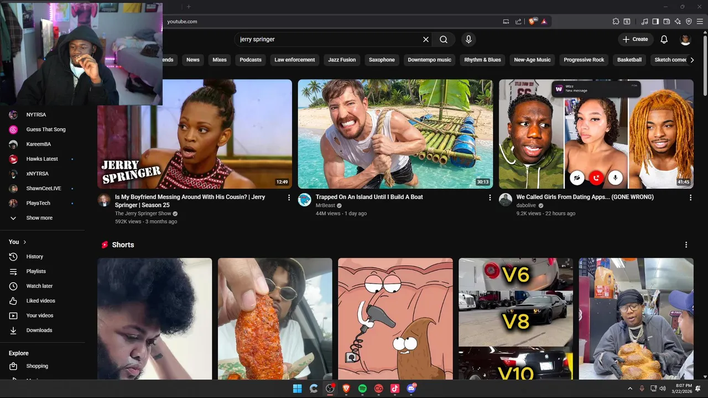The width and height of the screenshot is (708, 398).
Task: Play the V6 V8 V10 cars short
Action: point(516,318)
